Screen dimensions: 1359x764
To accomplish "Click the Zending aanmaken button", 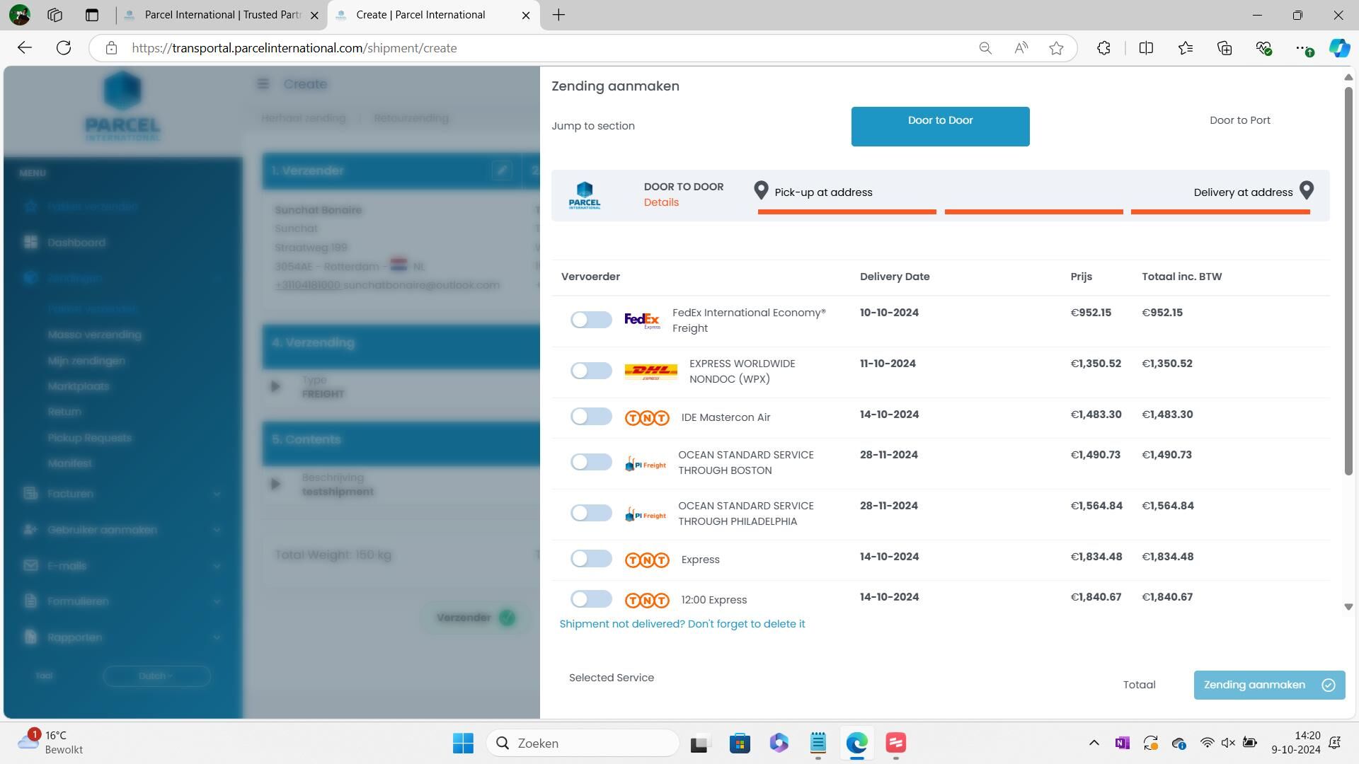I will tap(1268, 685).
